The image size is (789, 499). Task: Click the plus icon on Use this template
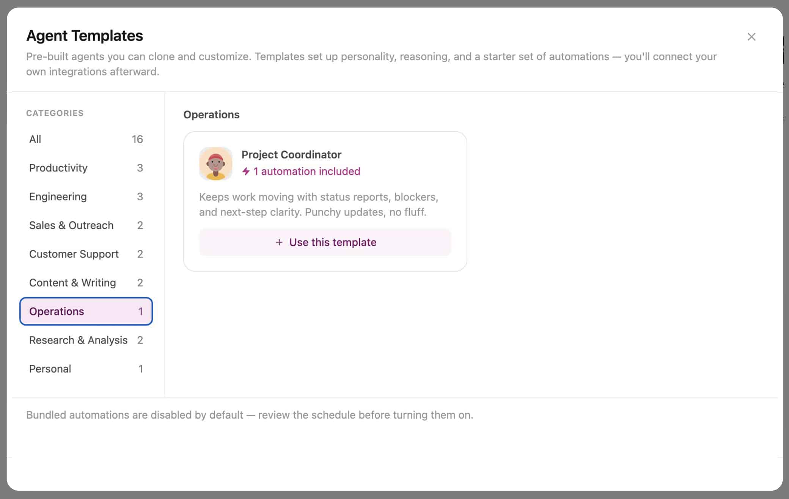(x=279, y=242)
